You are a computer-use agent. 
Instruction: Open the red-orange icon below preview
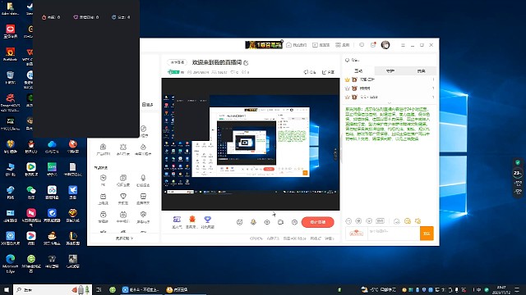click(192, 220)
